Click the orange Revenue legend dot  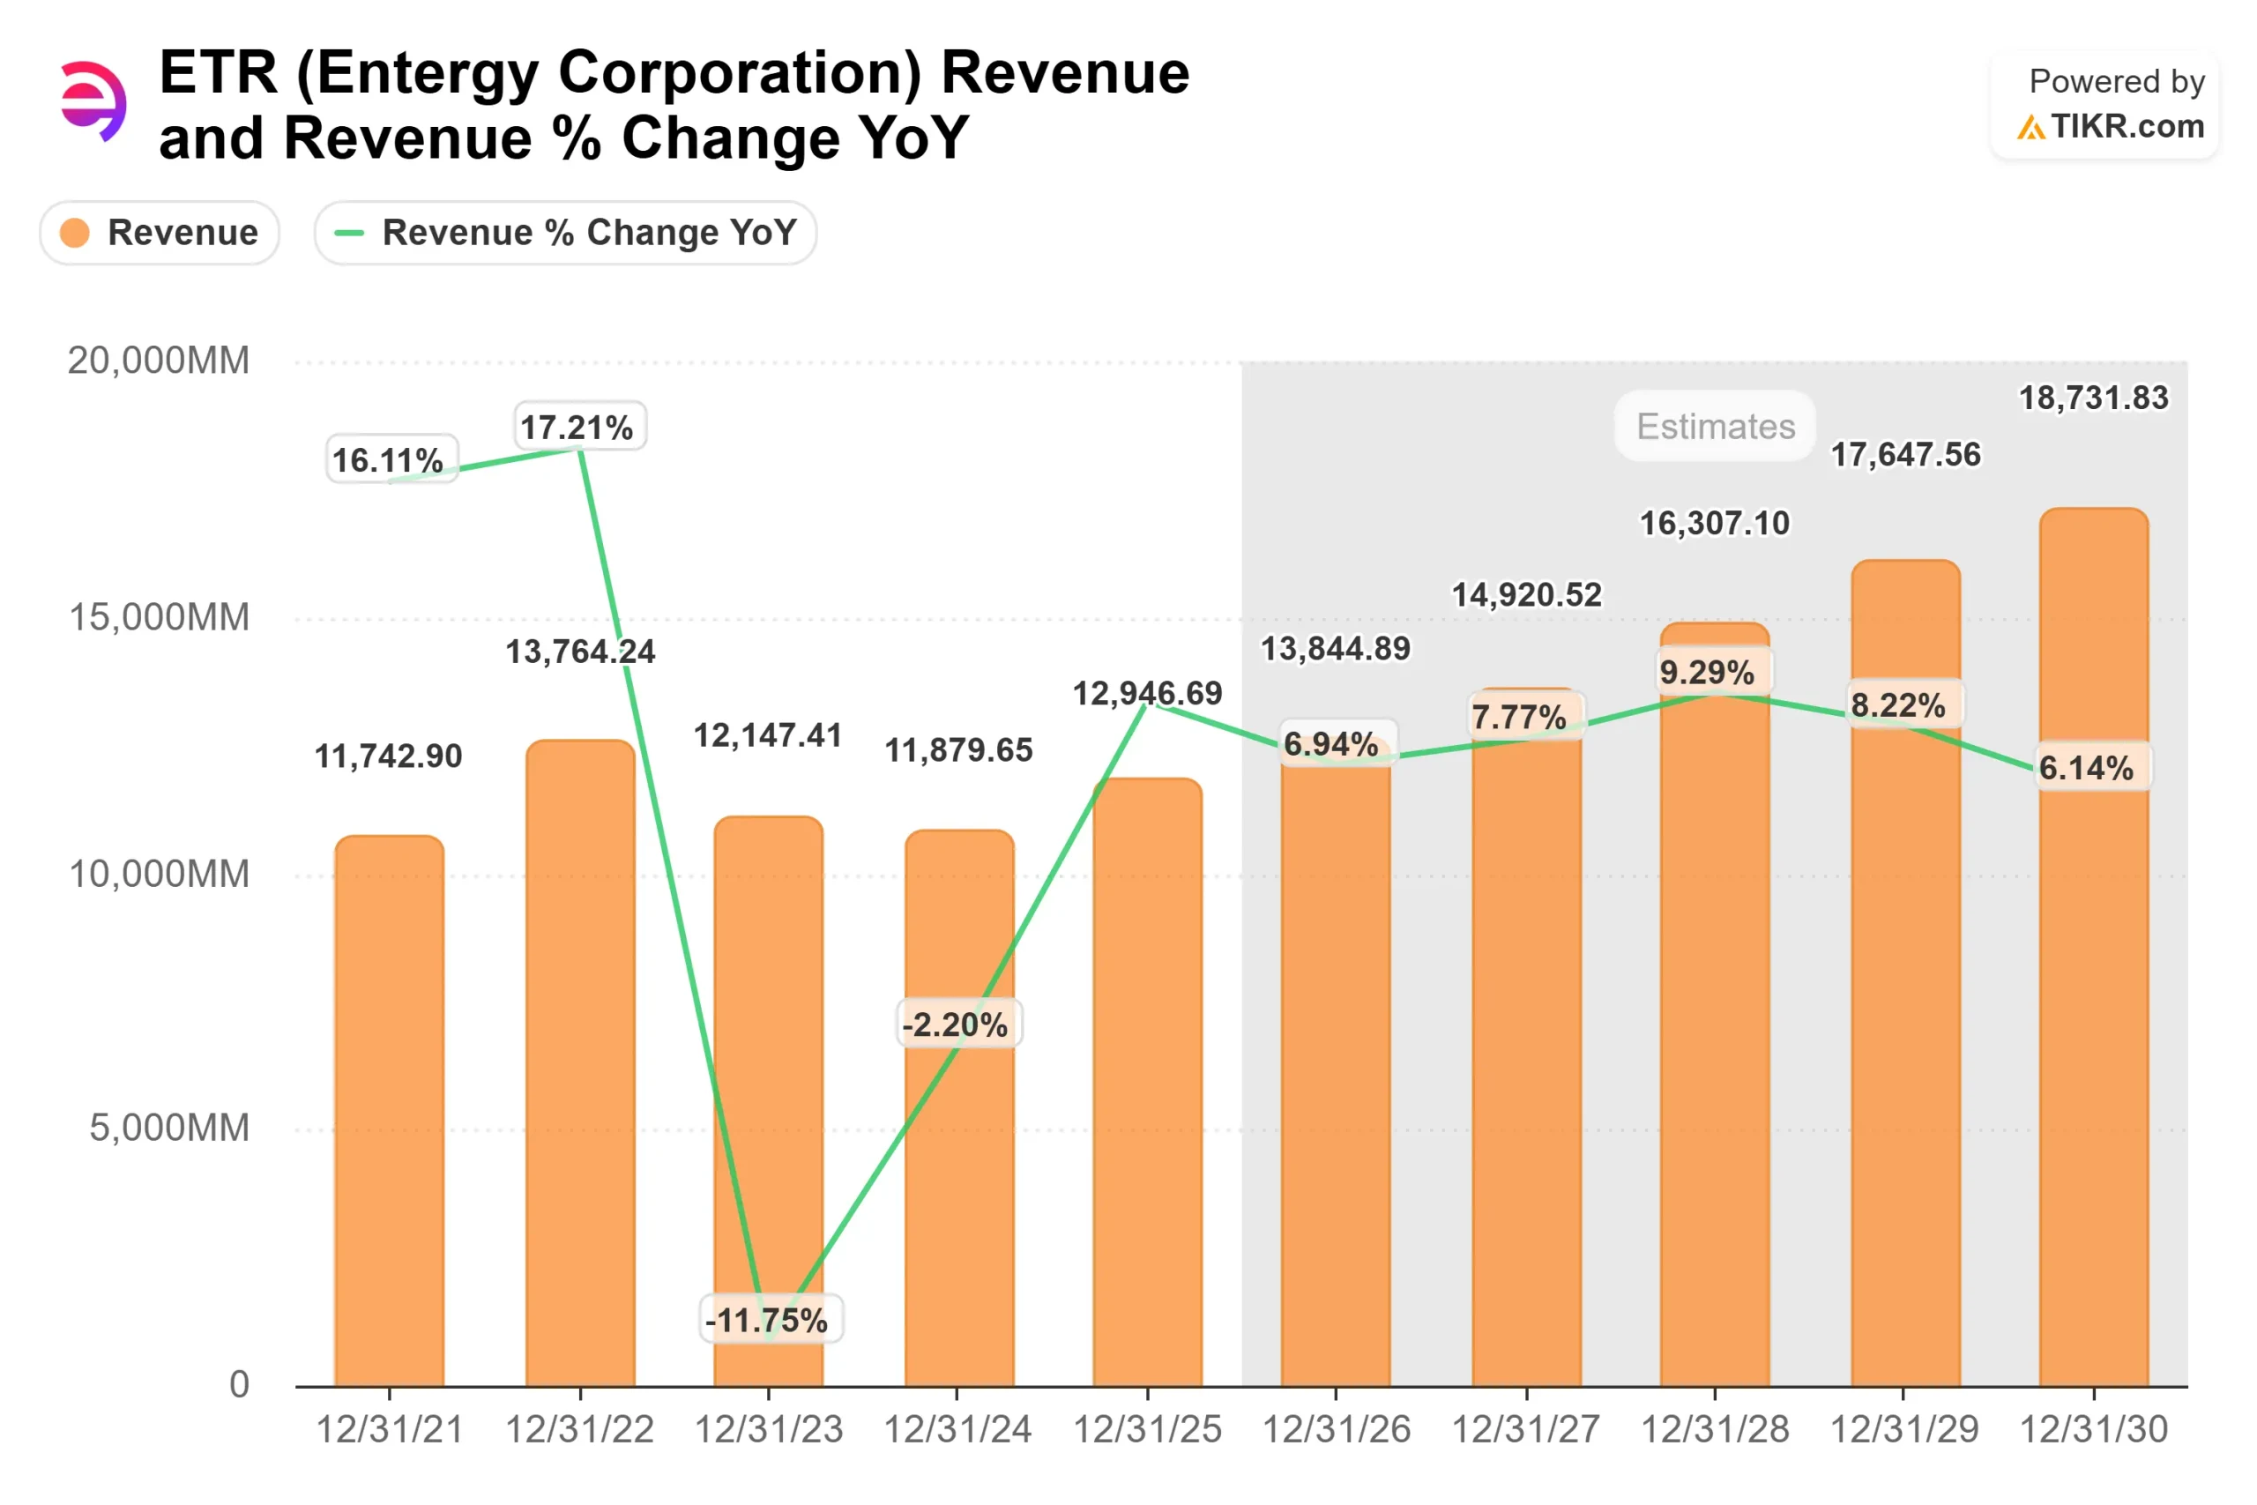tap(75, 232)
